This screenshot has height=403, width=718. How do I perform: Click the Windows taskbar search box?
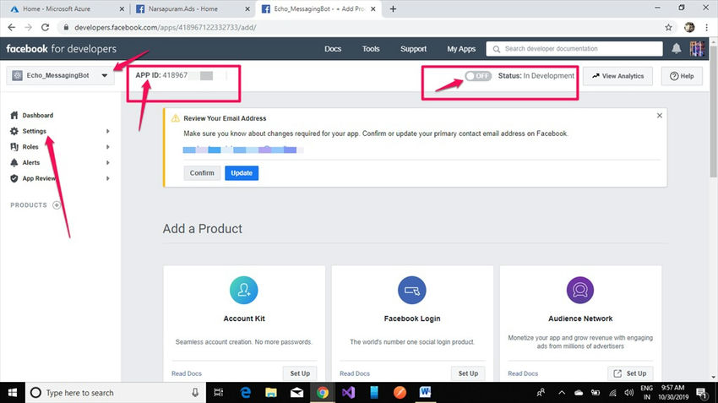[x=115, y=393]
